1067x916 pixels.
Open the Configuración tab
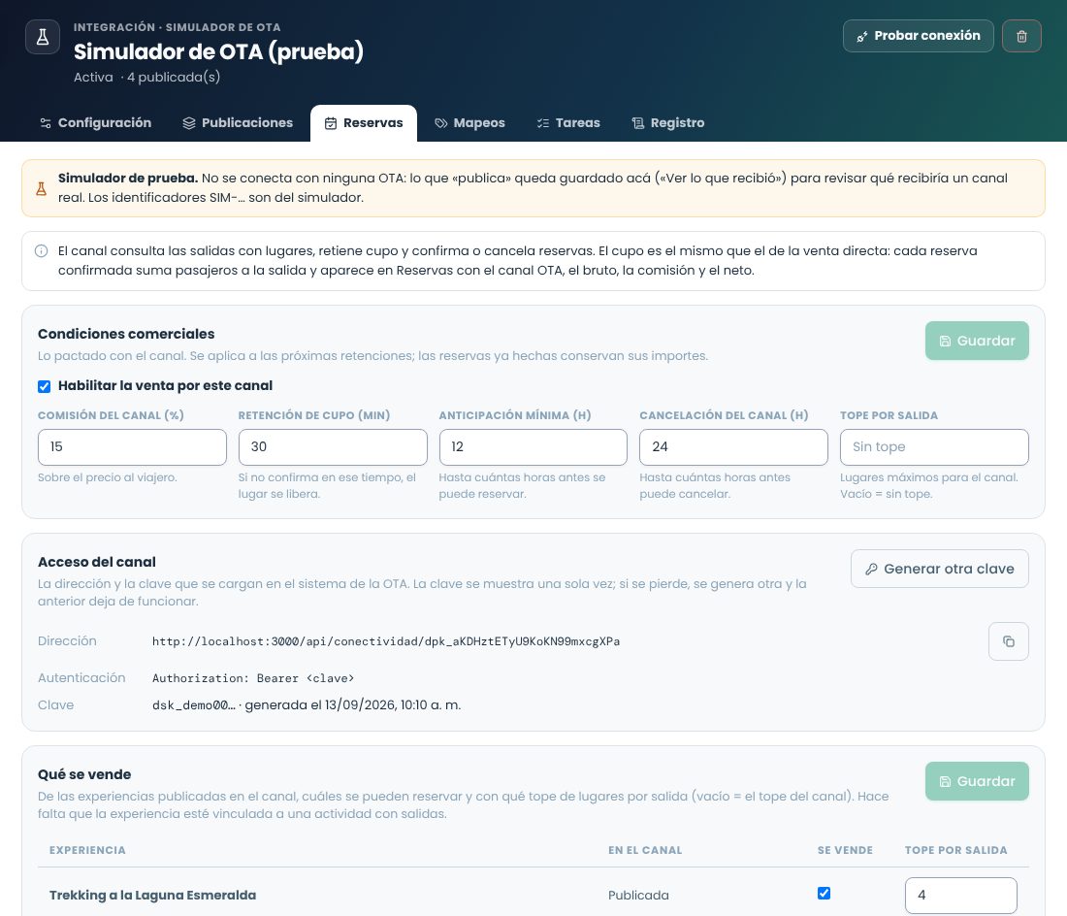(96, 123)
